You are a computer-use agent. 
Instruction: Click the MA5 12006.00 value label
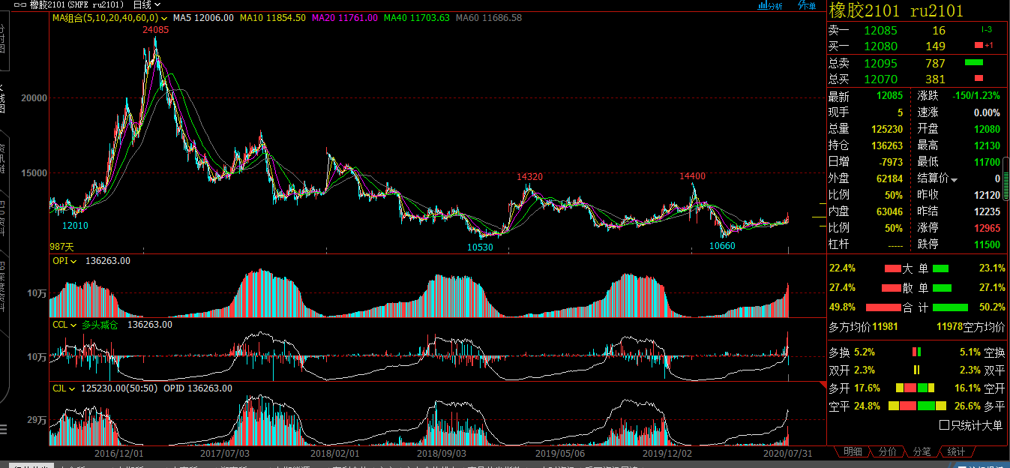203,17
